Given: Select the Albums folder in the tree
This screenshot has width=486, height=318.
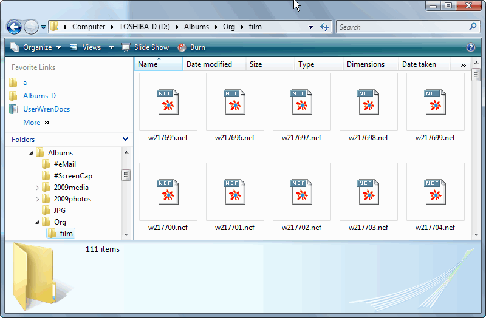Looking at the screenshot, I should coord(60,153).
